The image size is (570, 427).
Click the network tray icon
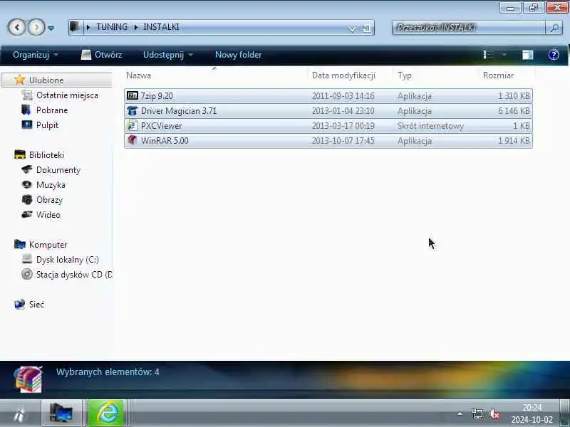[x=477, y=414]
